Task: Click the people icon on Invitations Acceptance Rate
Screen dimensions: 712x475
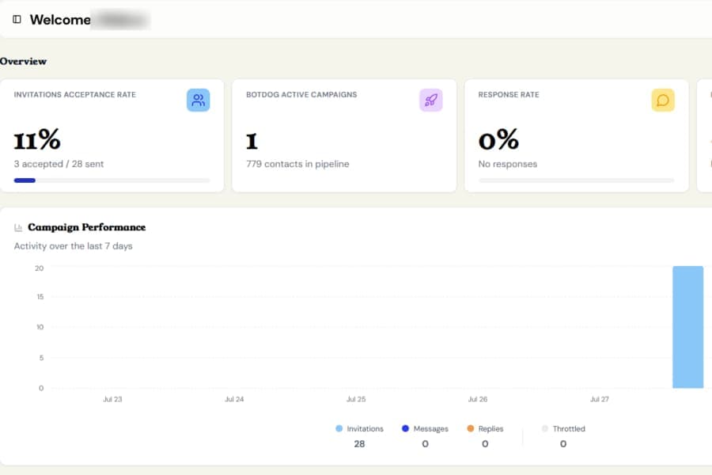Action: 199,100
